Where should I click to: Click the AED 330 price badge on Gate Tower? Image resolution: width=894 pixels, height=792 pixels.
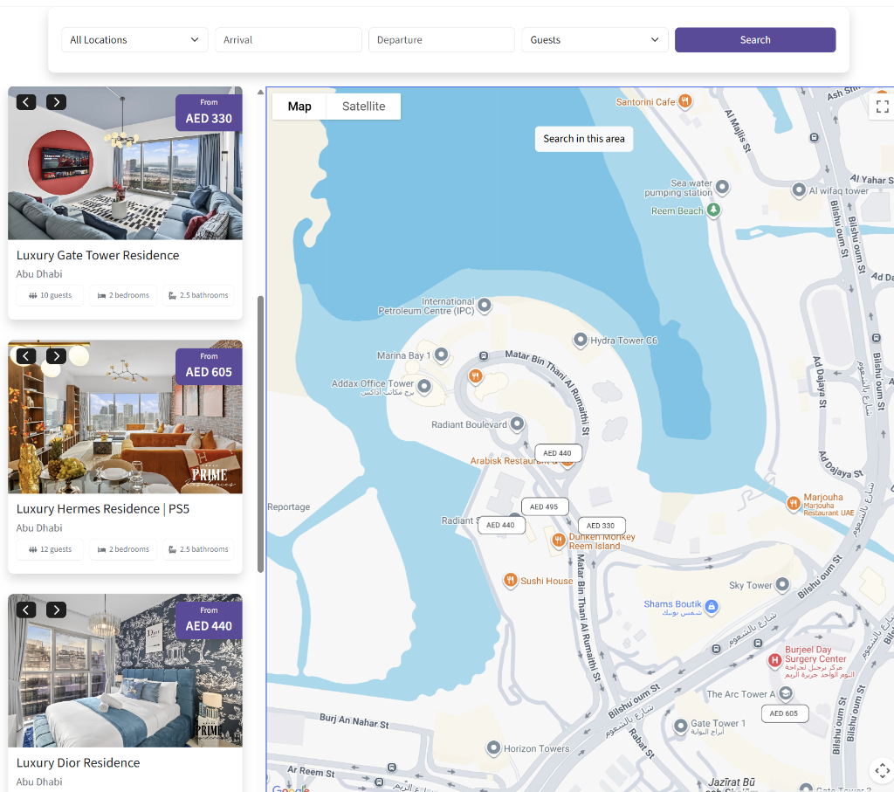tap(209, 113)
